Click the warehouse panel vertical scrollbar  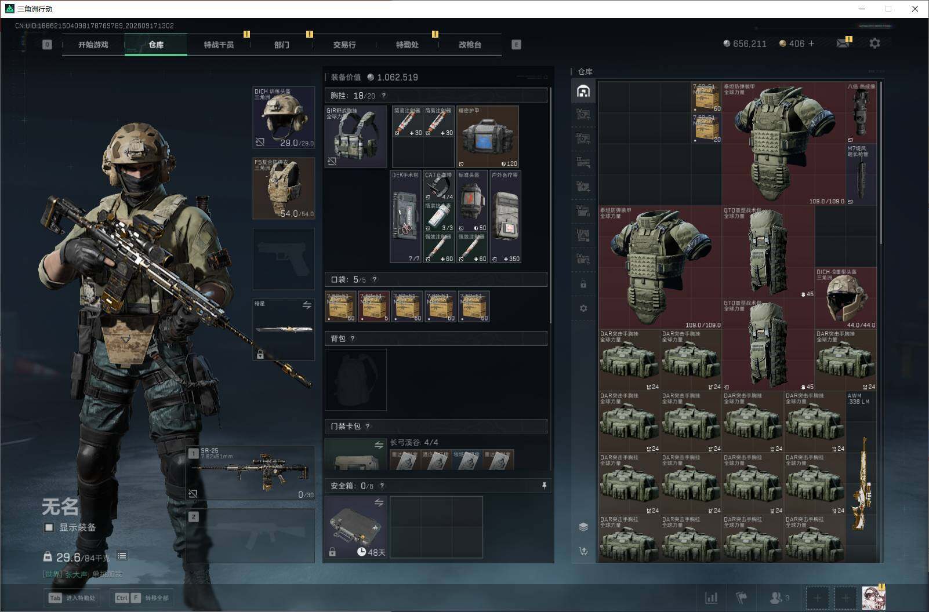click(x=881, y=162)
